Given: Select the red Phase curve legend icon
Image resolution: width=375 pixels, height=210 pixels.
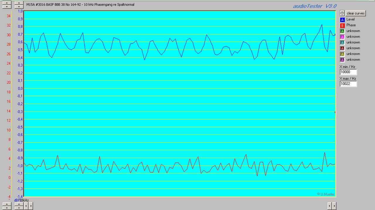Looking at the screenshot, I should 342,25.
